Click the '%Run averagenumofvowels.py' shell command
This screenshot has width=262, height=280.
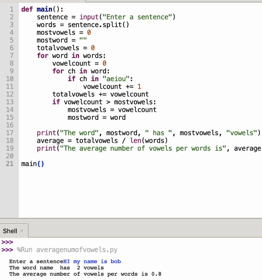pyautogui.click(x=67, y=250)
